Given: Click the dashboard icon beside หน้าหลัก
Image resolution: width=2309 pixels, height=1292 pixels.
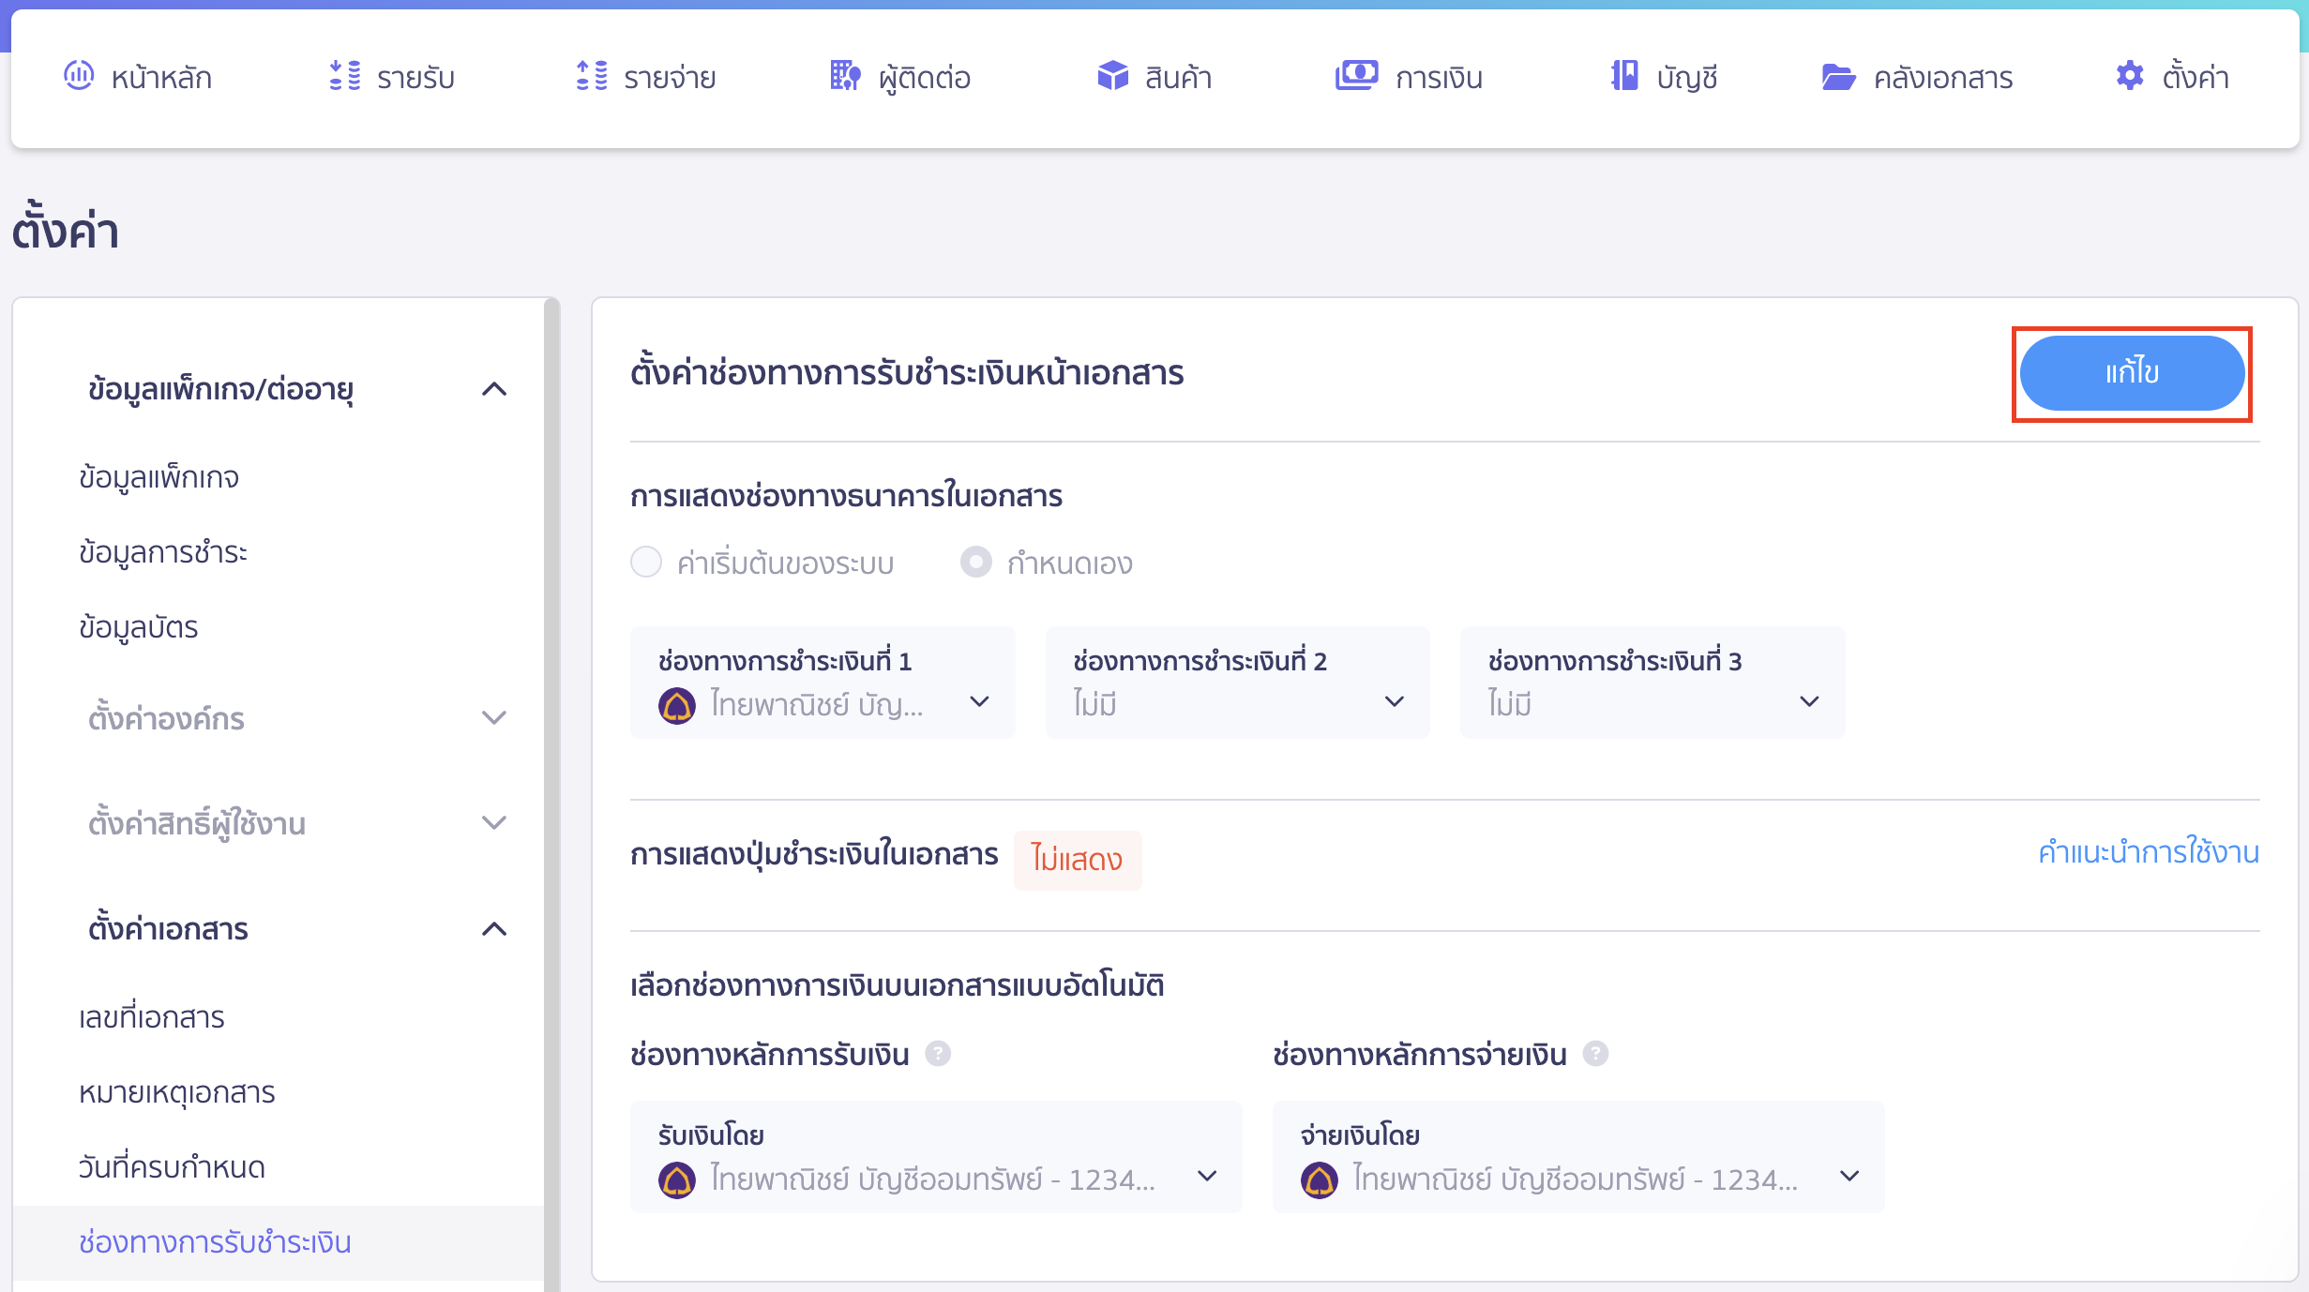Looking at the screenshot, I should click(79, 75).
